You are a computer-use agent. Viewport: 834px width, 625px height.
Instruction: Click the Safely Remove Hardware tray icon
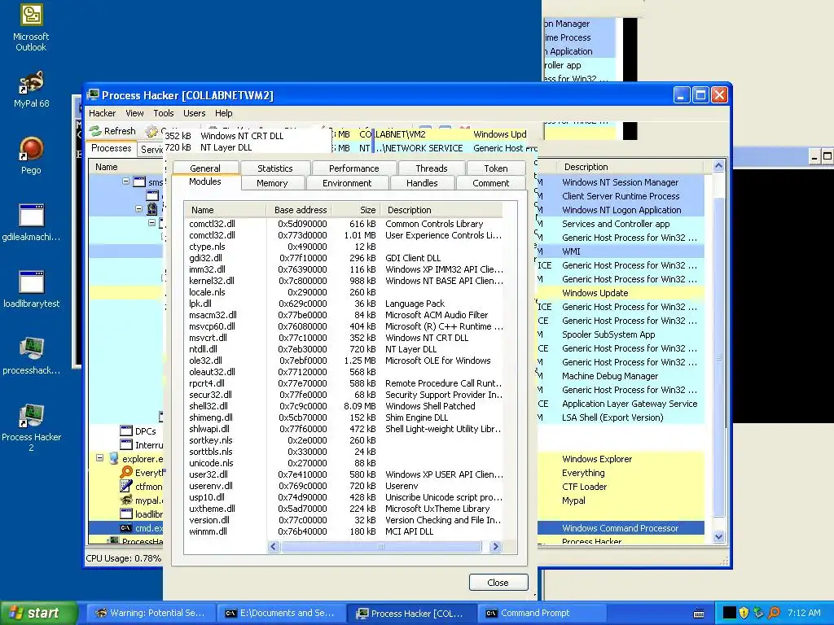click(759, 613)
